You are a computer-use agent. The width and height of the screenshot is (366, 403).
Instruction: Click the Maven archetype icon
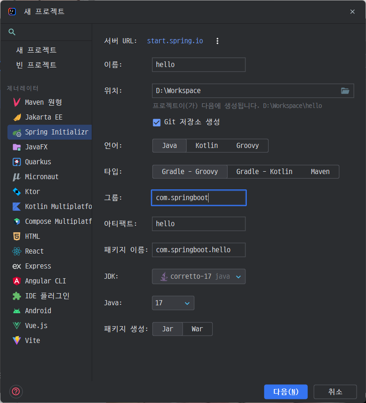(x=17, y=102)
